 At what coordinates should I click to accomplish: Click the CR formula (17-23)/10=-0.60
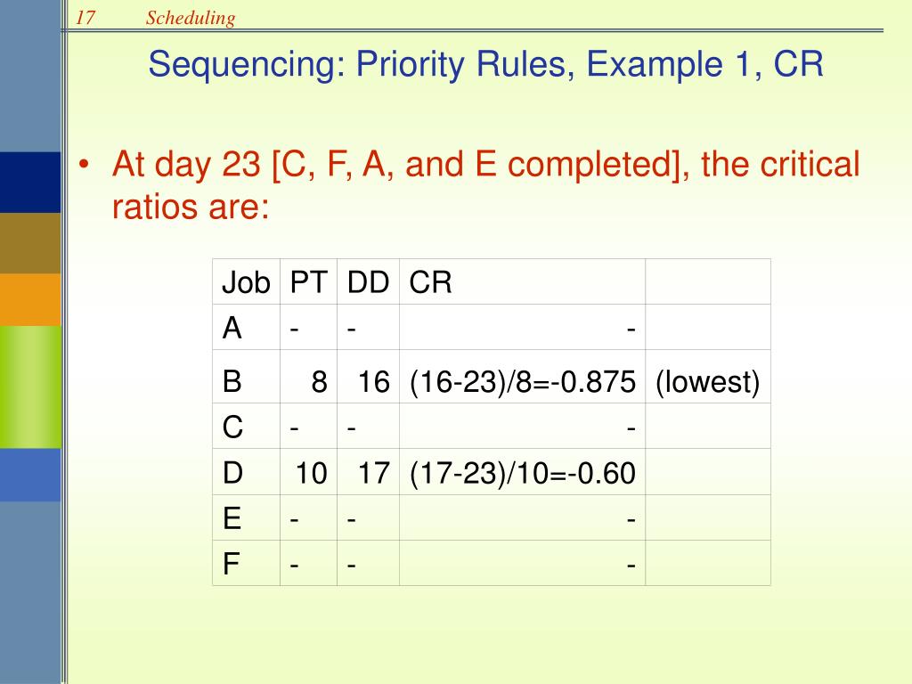pyautogui.click(x=522, y=472)
